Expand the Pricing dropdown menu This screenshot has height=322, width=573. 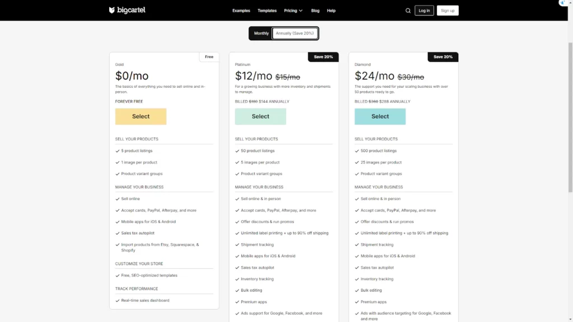pyautogui.click(x=293, y=11)
